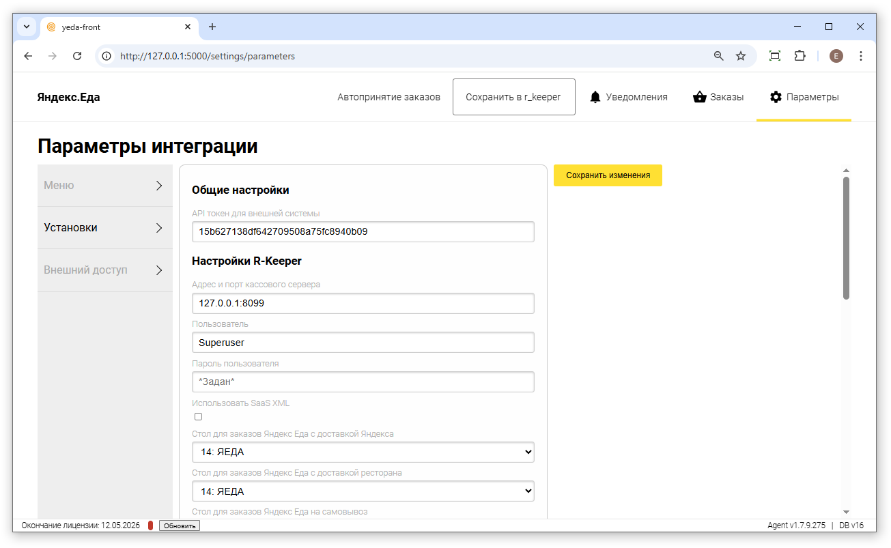Bookmark this page with star icon
Viewport: 891px width, 548px height.
click(741, 56)
